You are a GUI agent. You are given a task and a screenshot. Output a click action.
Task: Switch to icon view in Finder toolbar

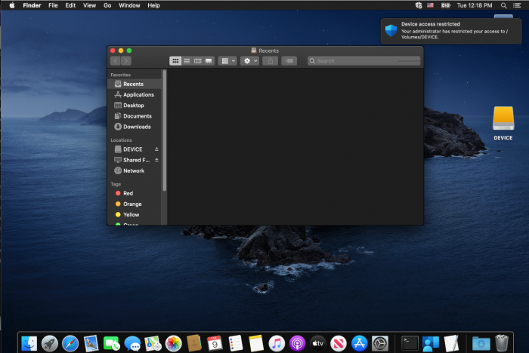pos(175,60)
